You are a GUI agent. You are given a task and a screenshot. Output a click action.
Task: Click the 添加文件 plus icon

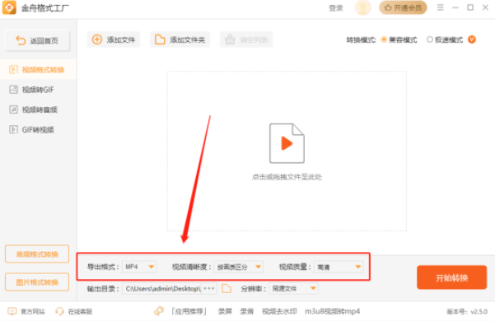coord(97,40)
